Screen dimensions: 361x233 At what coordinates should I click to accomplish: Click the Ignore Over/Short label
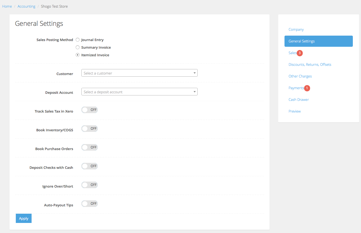(x=58, y=186)
